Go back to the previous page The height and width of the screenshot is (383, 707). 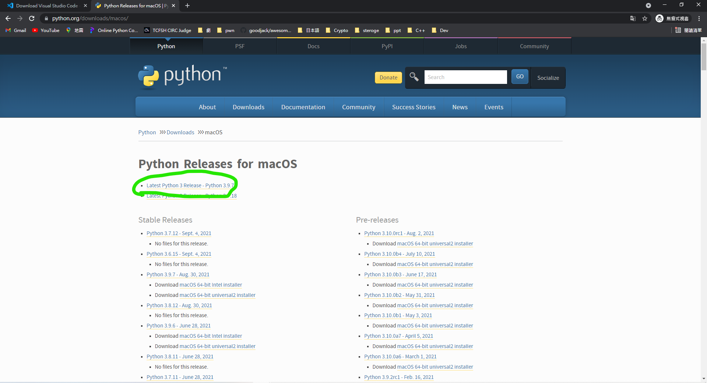(x=8, y=18)
